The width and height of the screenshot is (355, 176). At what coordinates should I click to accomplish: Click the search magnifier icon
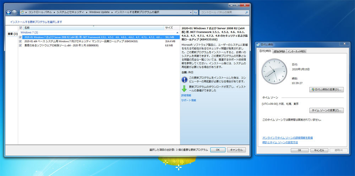point(247,12)
